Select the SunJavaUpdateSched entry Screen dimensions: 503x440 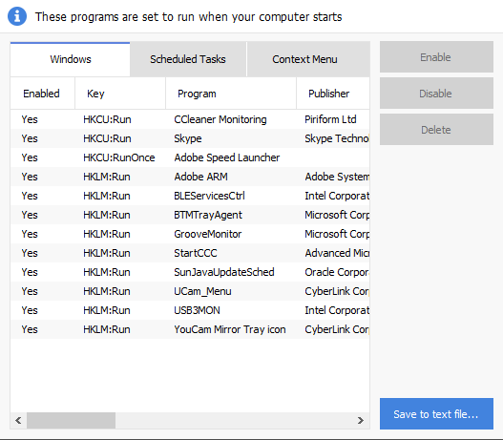point(190,272)
